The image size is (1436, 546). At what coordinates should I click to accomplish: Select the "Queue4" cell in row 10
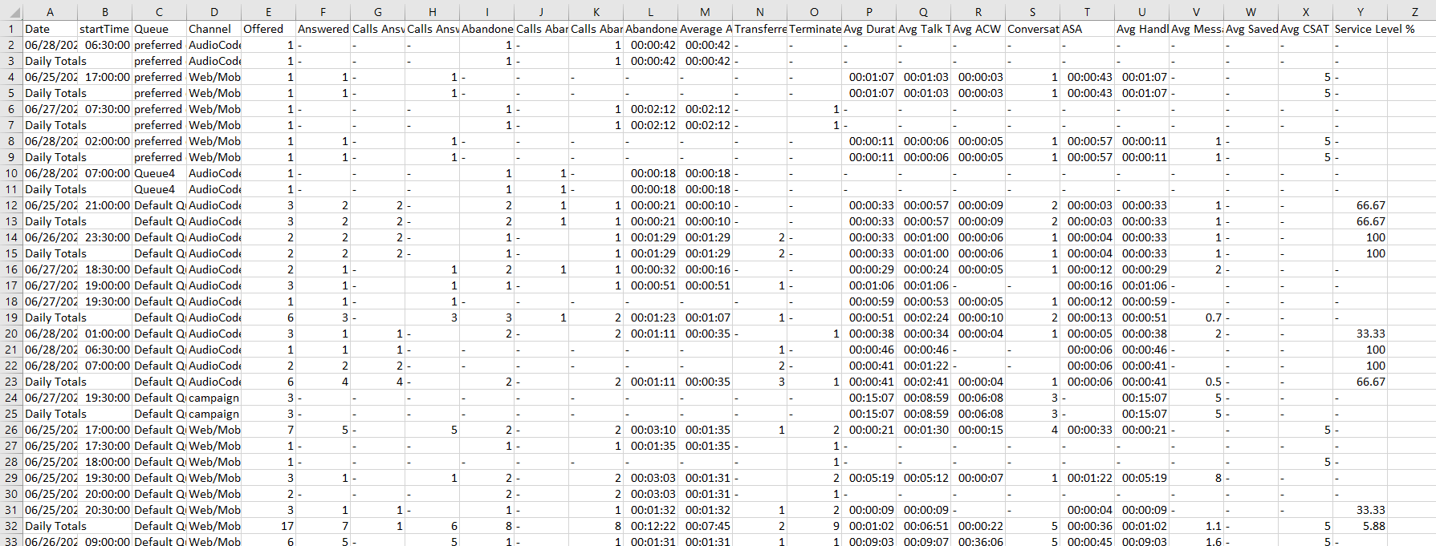[159, 173]
